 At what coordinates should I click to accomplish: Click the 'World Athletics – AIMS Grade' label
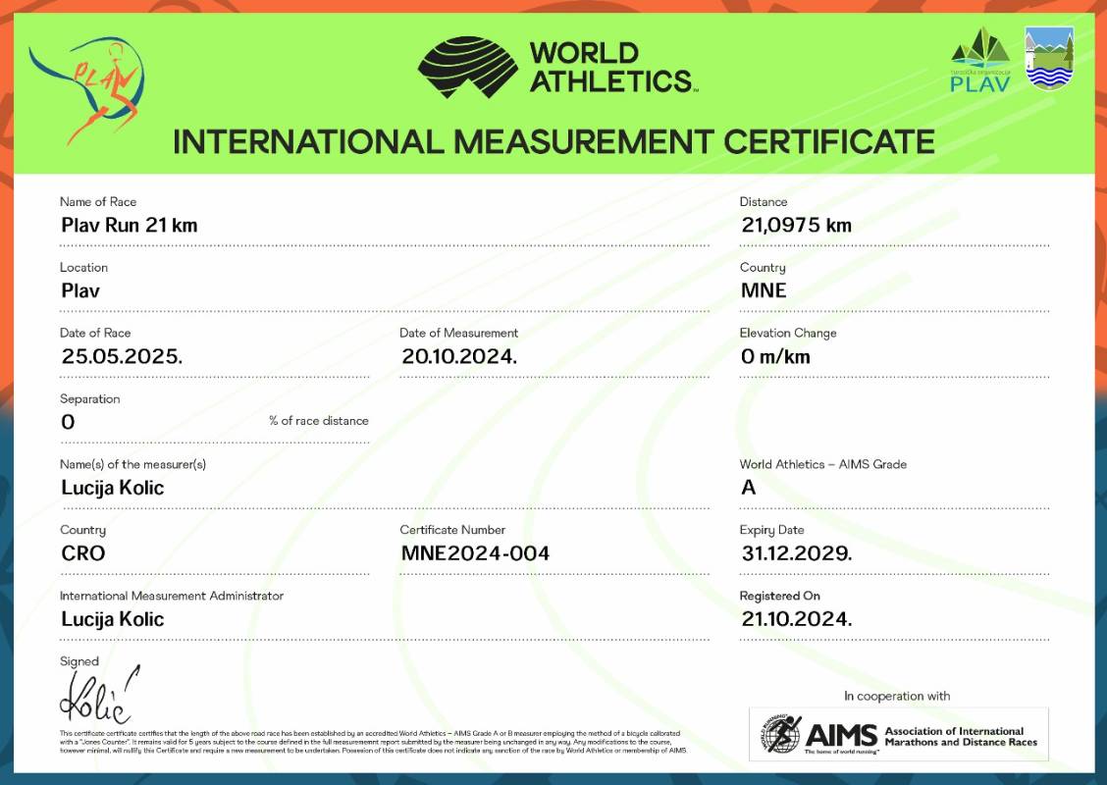pyautogui.click(x=823, y=464)
